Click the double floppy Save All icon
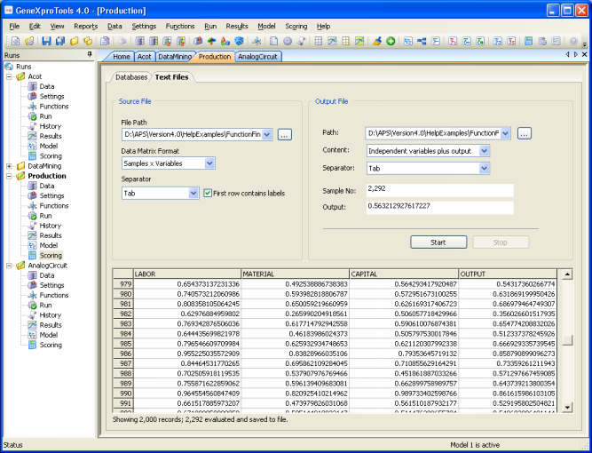 pyautogui.click(x=60, y=41)
